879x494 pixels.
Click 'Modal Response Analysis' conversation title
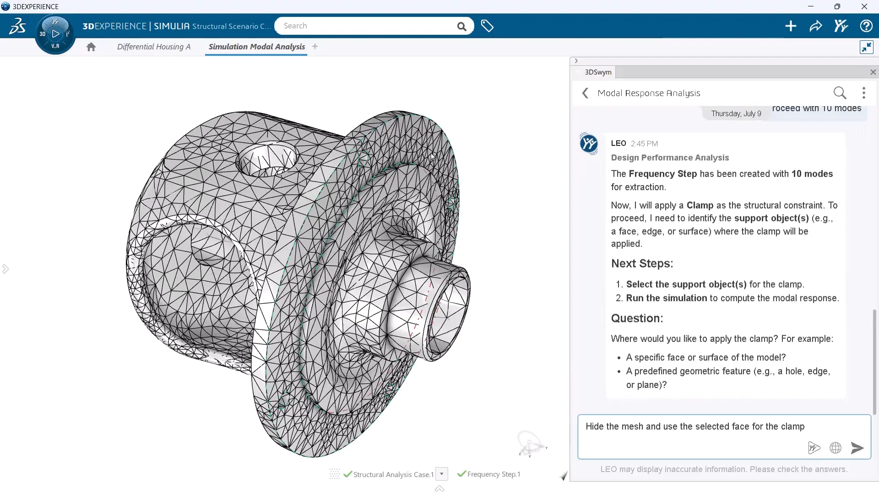(649, 93)
